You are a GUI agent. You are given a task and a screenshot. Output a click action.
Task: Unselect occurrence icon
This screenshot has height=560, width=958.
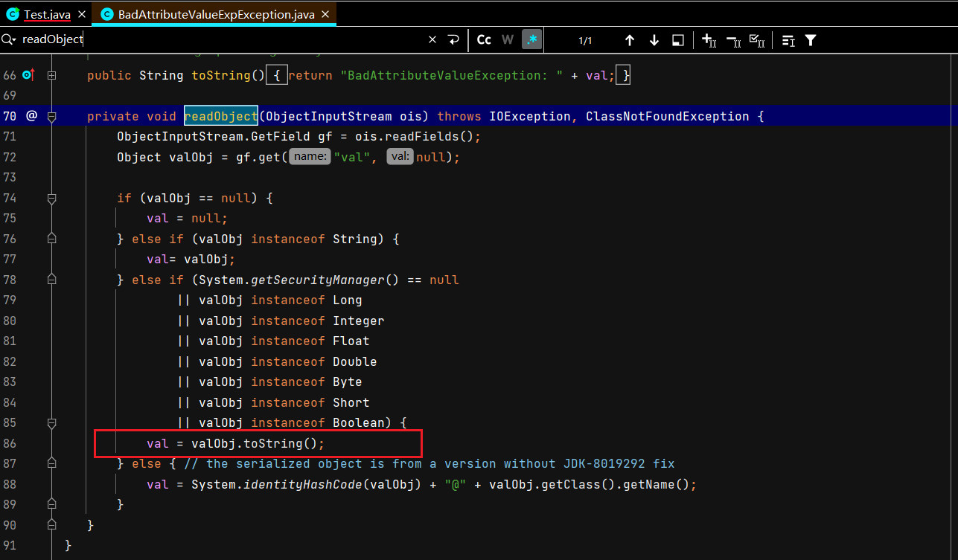(733, 40)
